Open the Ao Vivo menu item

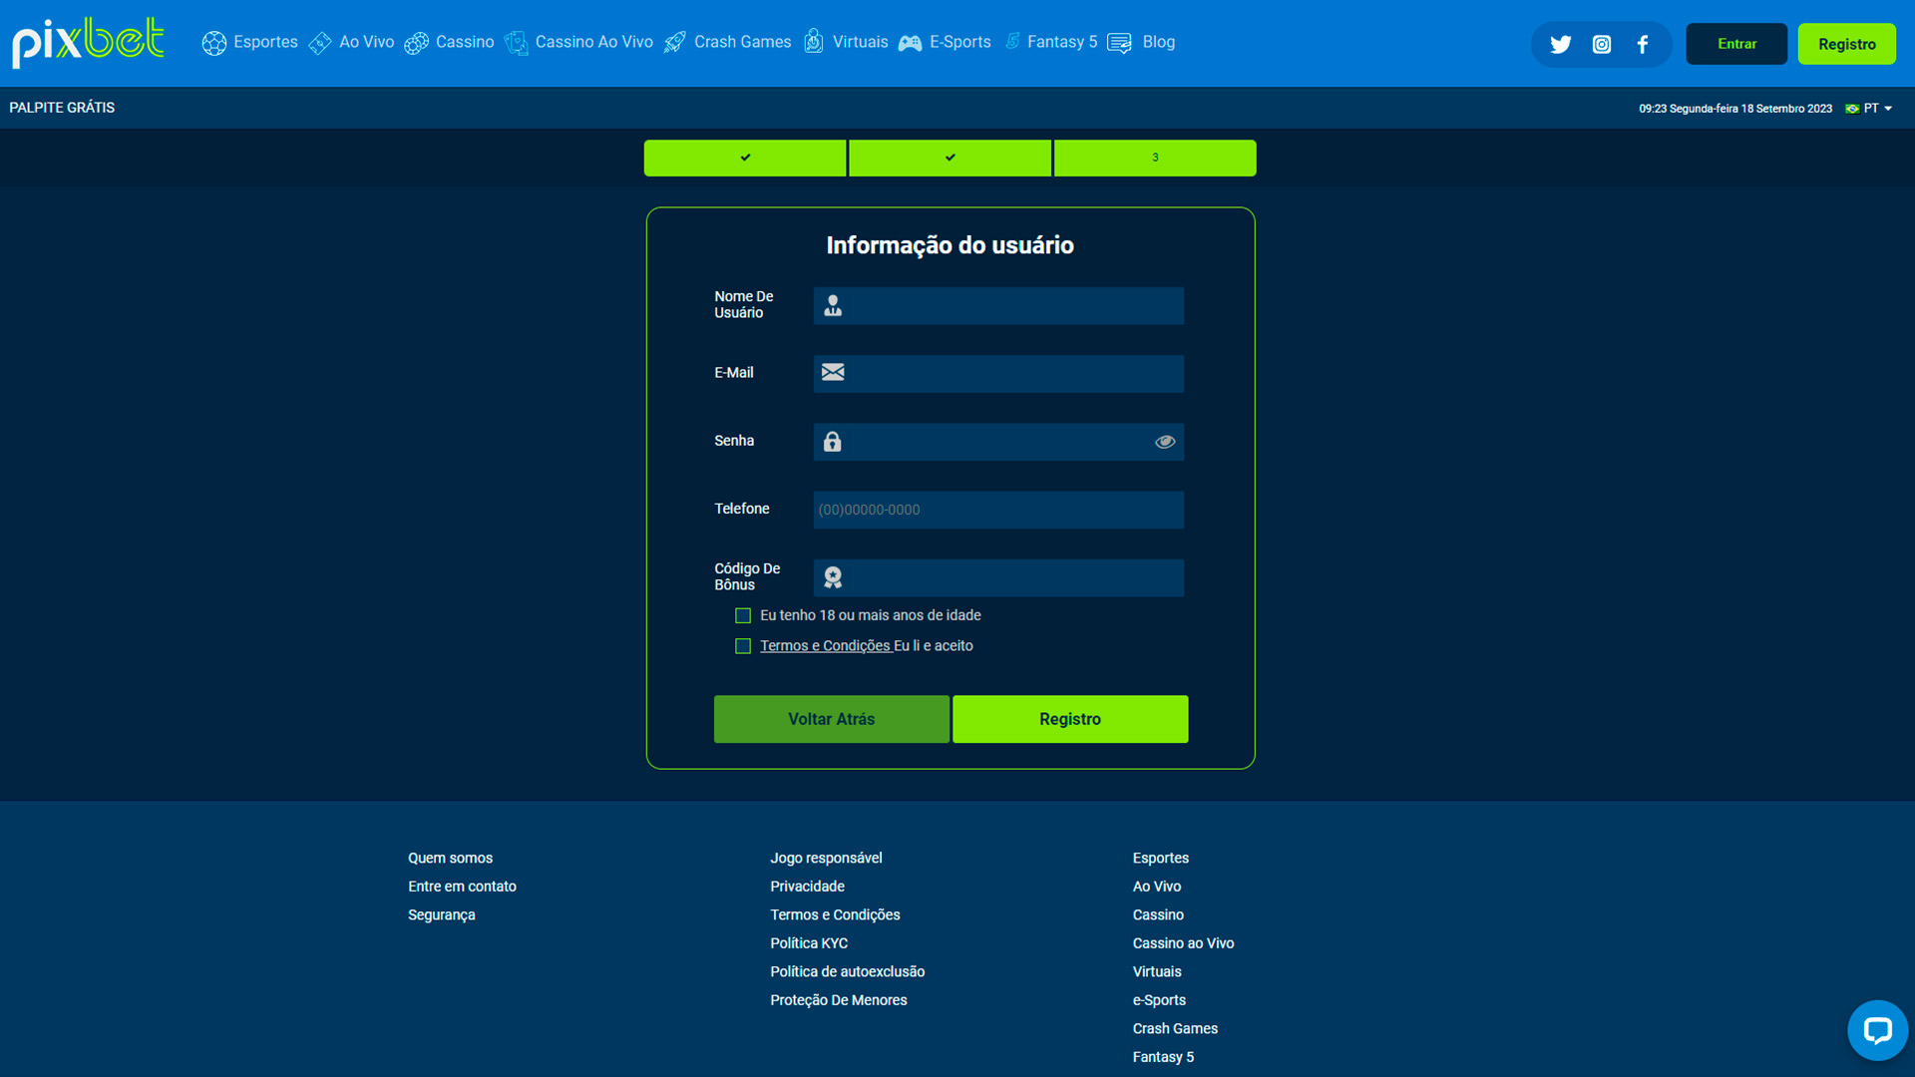tap(366, 42)
